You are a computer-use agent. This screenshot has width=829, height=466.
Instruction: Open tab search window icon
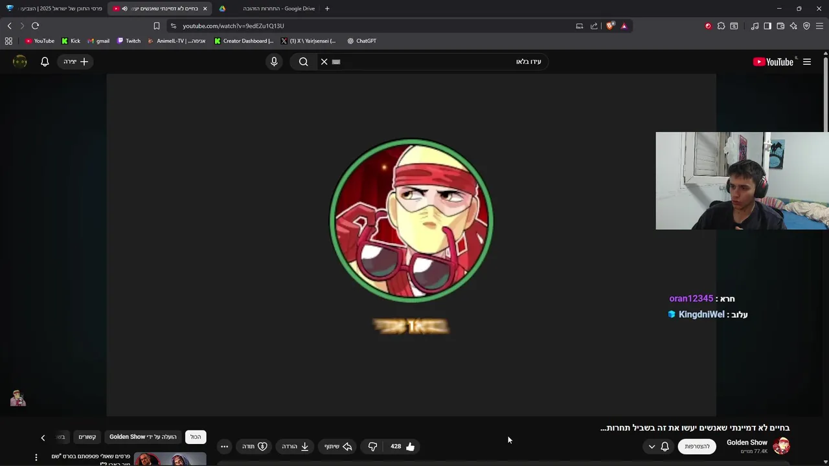pyautogui.click(x=734, y=26)
